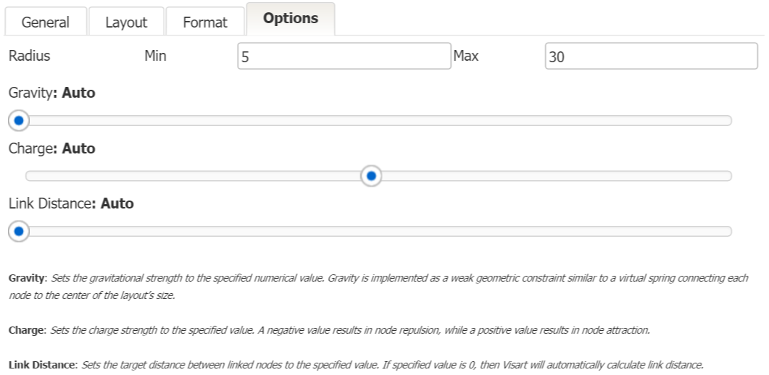This screenshot has height=375, width=769.
Task: Click the Charge slider track
Action: [551, 176]
